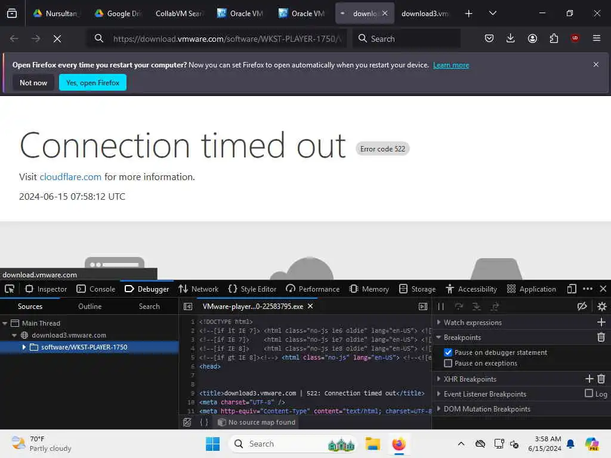Switch to the Inspector panel
This screenshot has width=611, height=458.
point(47,289)
